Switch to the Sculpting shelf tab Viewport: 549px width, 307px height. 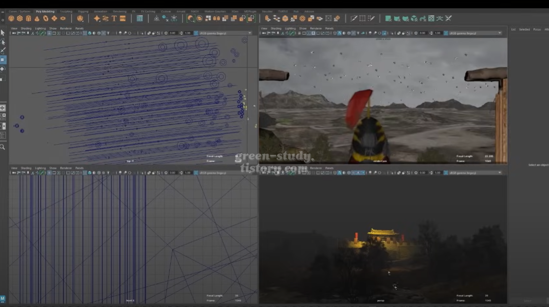tap(66, 11)
